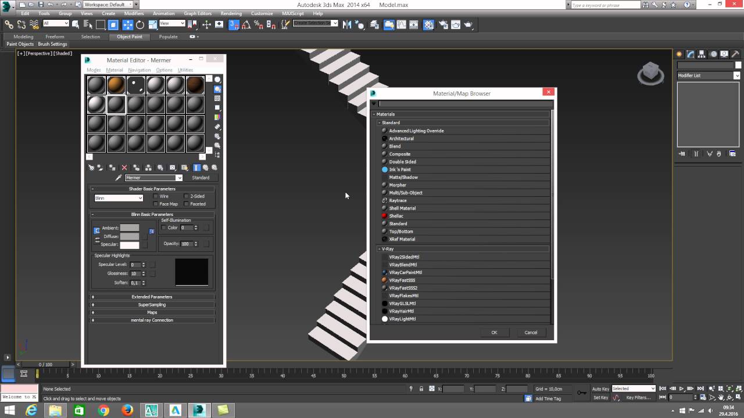Open the Graph Editors menu
The width and height of the screenshot is (744, 418).
(198, 13)
